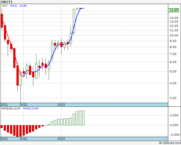Click the 14.00 price axis label

(x=174, y=18)
